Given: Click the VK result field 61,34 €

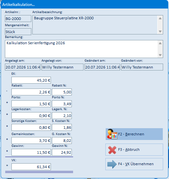Looking at the screenshot, I should pyautogui.click(x=31, y=167).
